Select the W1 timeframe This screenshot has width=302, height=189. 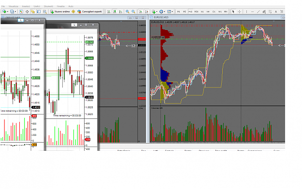[220, 12]
